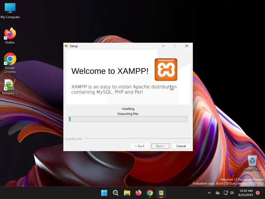
Task: Open the My Computer desktop icon
Action: pyautogui.click(x=10, y=10)
